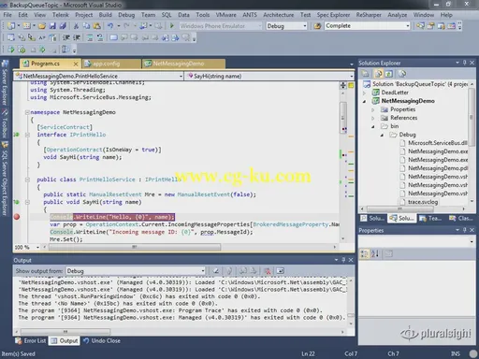Open the ReSharper menu

[x=369, y=15]
